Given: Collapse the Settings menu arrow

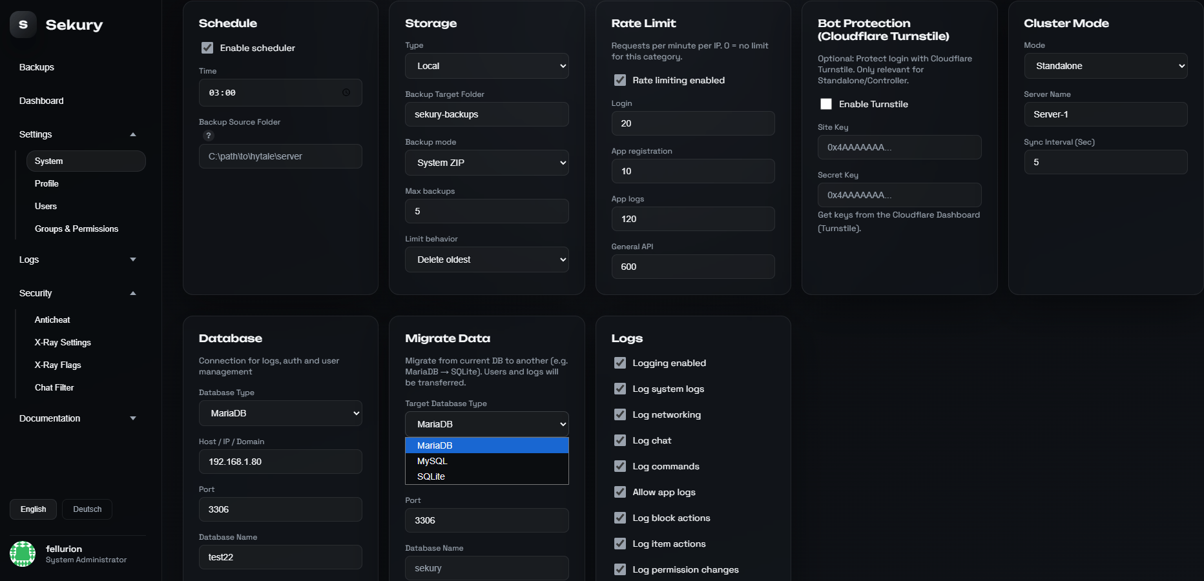Looking at the screenshot, I should 133,134.
